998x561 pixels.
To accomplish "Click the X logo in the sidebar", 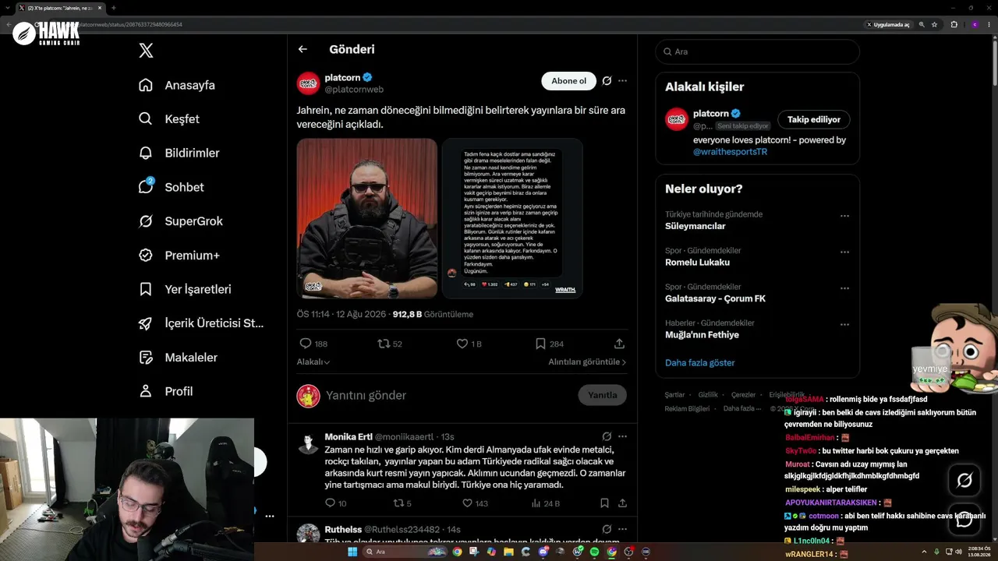I will [x=146, y=51].
